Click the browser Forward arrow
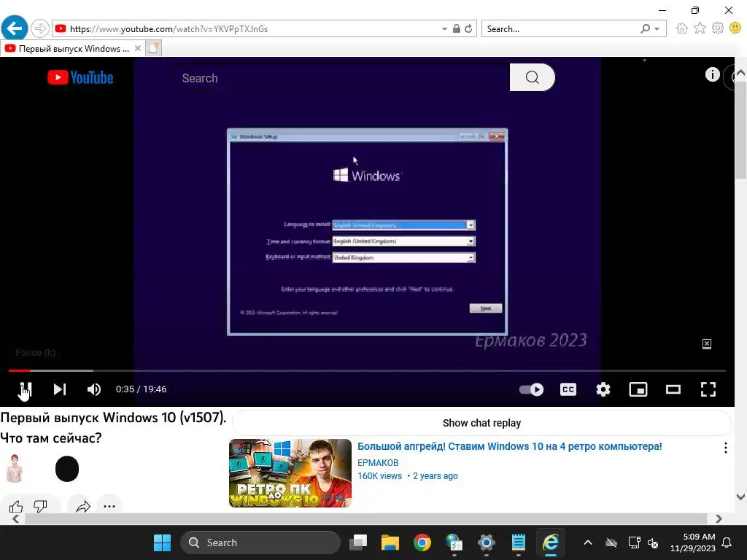Screen dimensions: 747x560 click(40, 28)
